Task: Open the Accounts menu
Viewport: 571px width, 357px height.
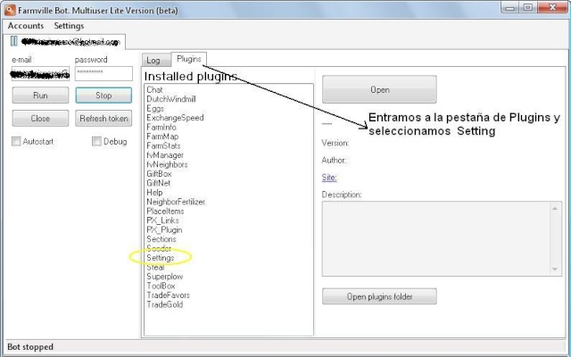Action: click(26, 26)
